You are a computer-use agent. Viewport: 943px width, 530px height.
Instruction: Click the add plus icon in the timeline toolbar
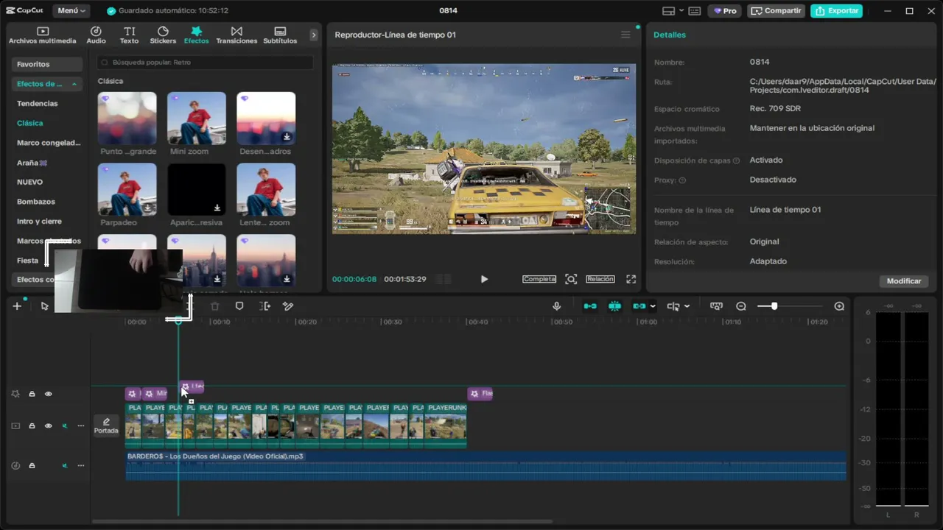17,306
